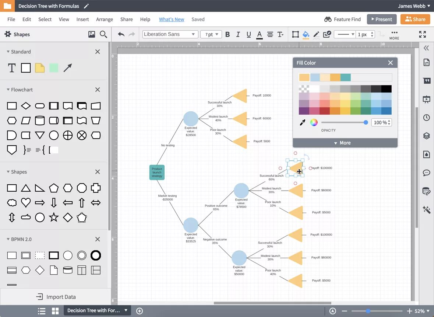Click the Undo arrow in toolbar
Viewport: 434px width, 317px height.
click(121, 34)
